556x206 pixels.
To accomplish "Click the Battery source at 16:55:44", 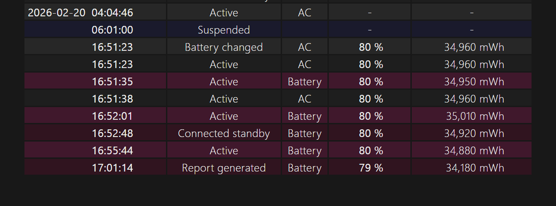I will [304, 151].
